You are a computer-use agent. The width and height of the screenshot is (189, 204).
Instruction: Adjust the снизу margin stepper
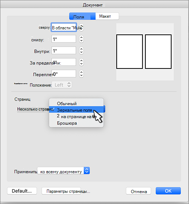pyautogui.click(x=81, y=39)
